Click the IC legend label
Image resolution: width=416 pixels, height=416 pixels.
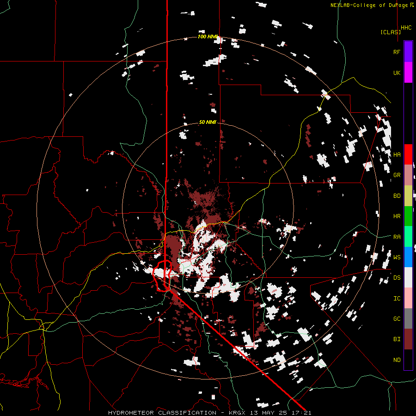click(x=397, y=299)
